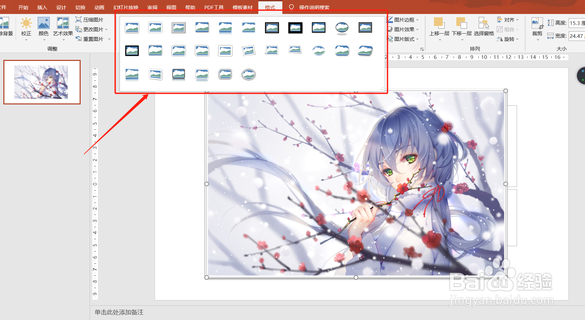Open the 重置图片 dropdown
The height and width of the screenshot is (320, 585).
click(x=109, y=39)
